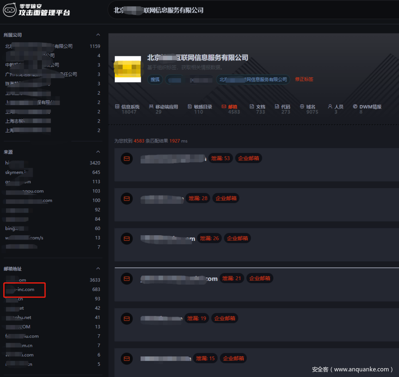
Task: Collapse the 所属公司 section
Action: [x=98, y=35]
